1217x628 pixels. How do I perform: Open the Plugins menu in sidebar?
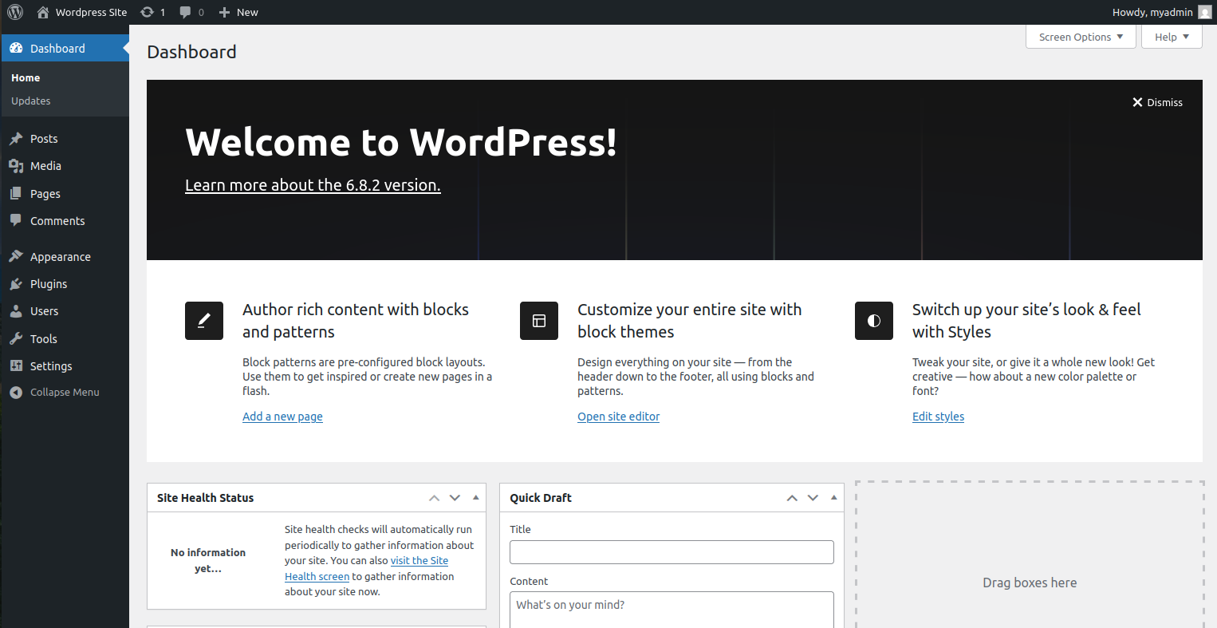point(49,284)
